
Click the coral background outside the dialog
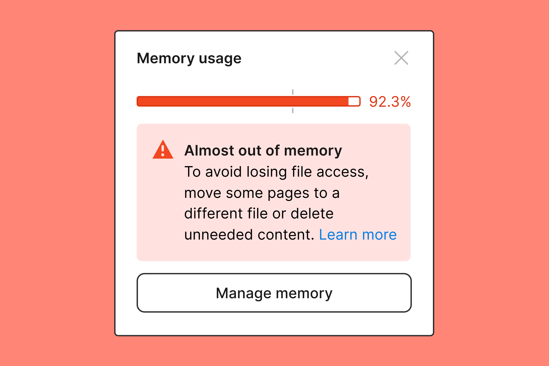coord(57,183)
